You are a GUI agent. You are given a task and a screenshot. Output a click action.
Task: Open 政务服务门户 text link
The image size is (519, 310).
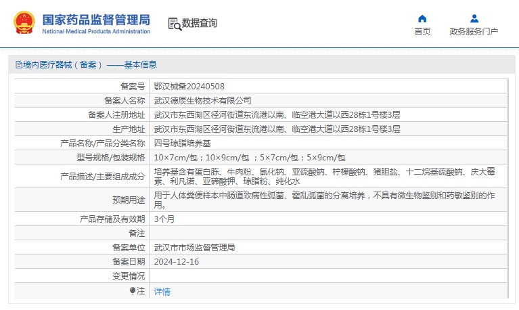coord(474,31)
